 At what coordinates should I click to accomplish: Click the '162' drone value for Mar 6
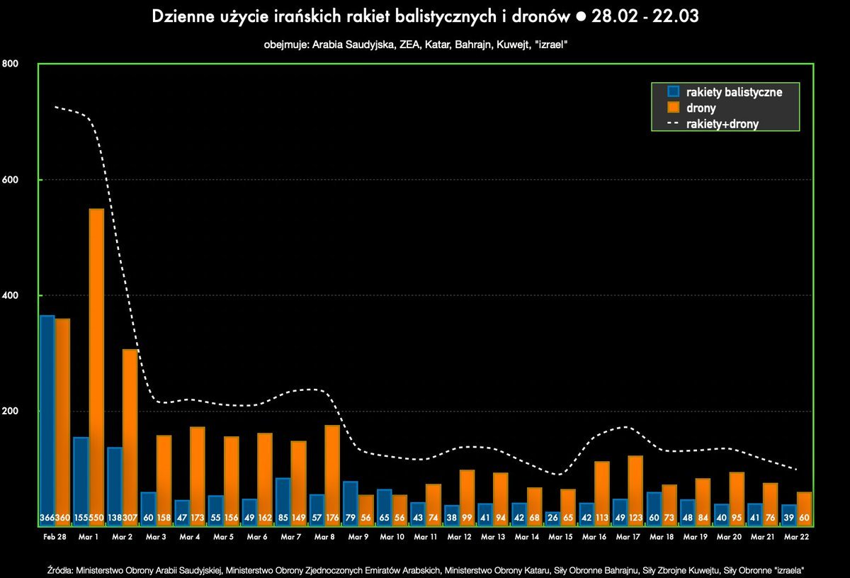click(265, 518)
